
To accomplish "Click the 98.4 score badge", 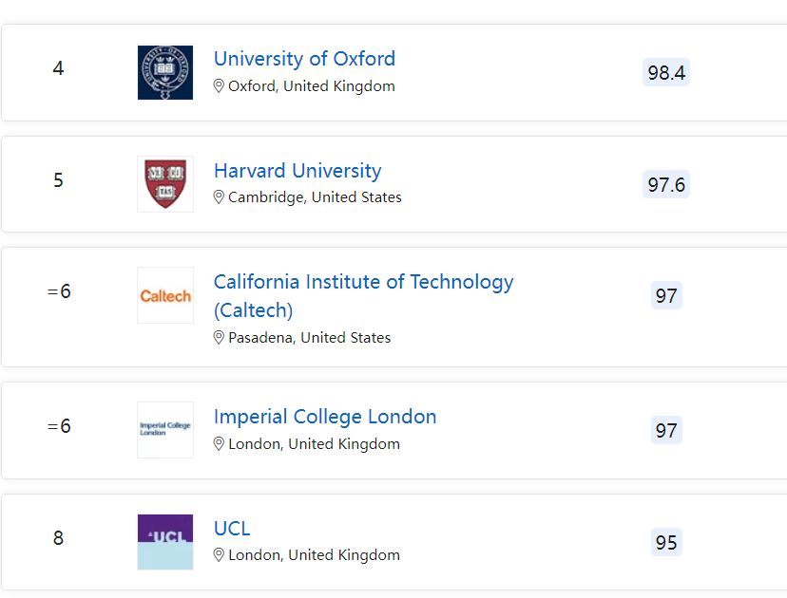I will 666,73.
